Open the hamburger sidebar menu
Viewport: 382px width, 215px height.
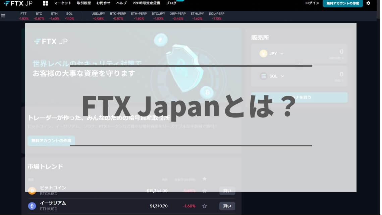tap(3, 16)
